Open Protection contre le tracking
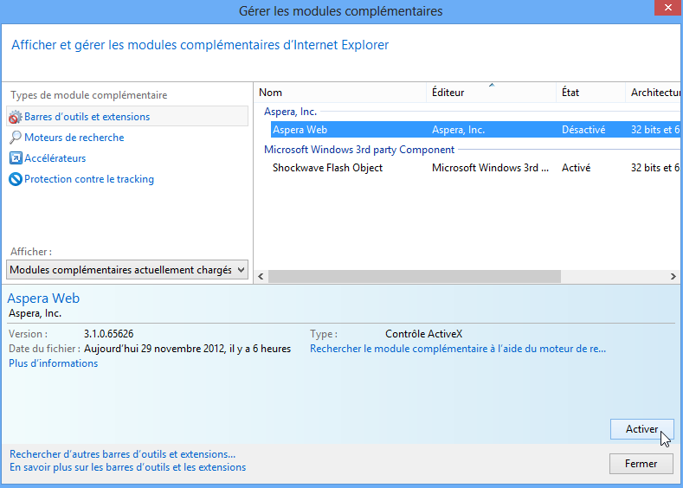The width and height of the screenshot is (683, 488). 89,179
